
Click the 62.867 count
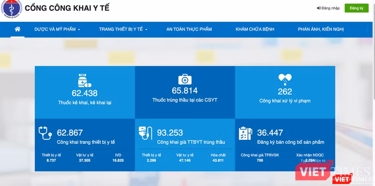(70, 133)
